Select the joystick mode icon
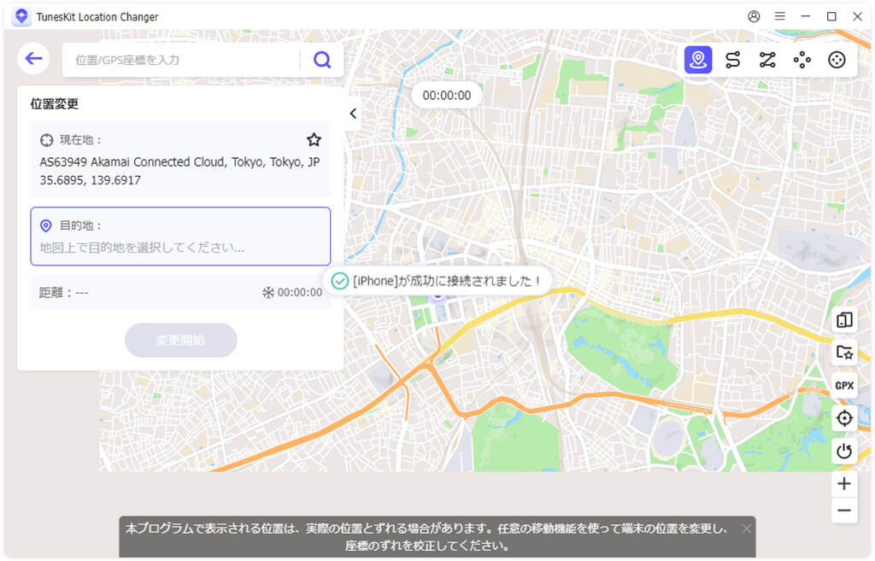Screen dimensions: 875x561 (837, 60)
